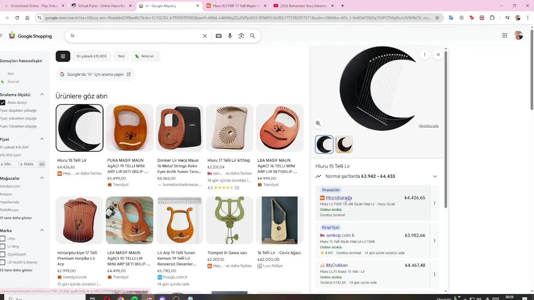
Task: Click the Google Shopping logo
Action: tap(30, 36)
